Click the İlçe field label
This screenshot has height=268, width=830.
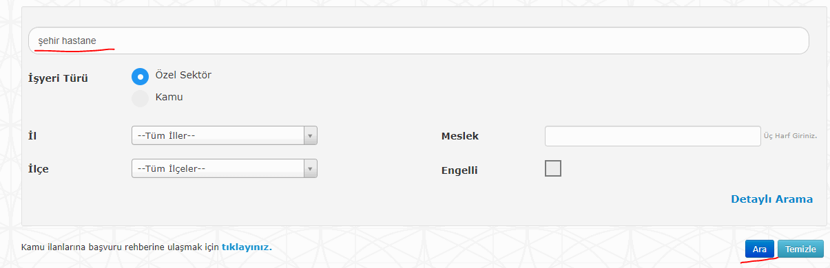(x=38, y=169)
